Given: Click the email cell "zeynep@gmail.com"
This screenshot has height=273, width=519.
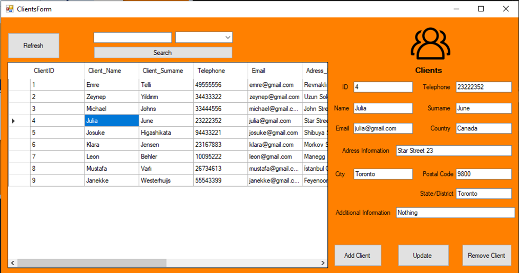Looking at the screenshot, I should pyautogui.click(x=275, y=97).
